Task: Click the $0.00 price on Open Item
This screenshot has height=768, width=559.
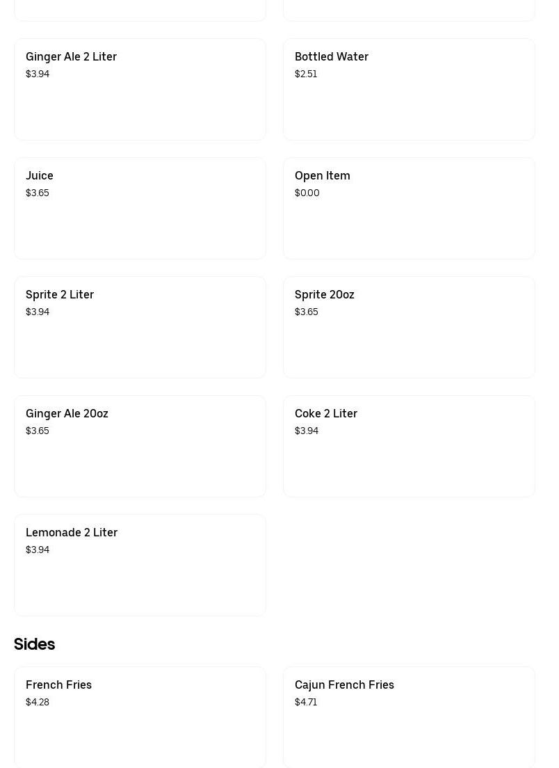Action: (x=307, y=193)
